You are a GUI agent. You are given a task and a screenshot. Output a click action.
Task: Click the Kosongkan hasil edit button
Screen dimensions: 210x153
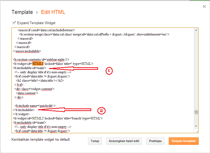[x=124, y=141]
